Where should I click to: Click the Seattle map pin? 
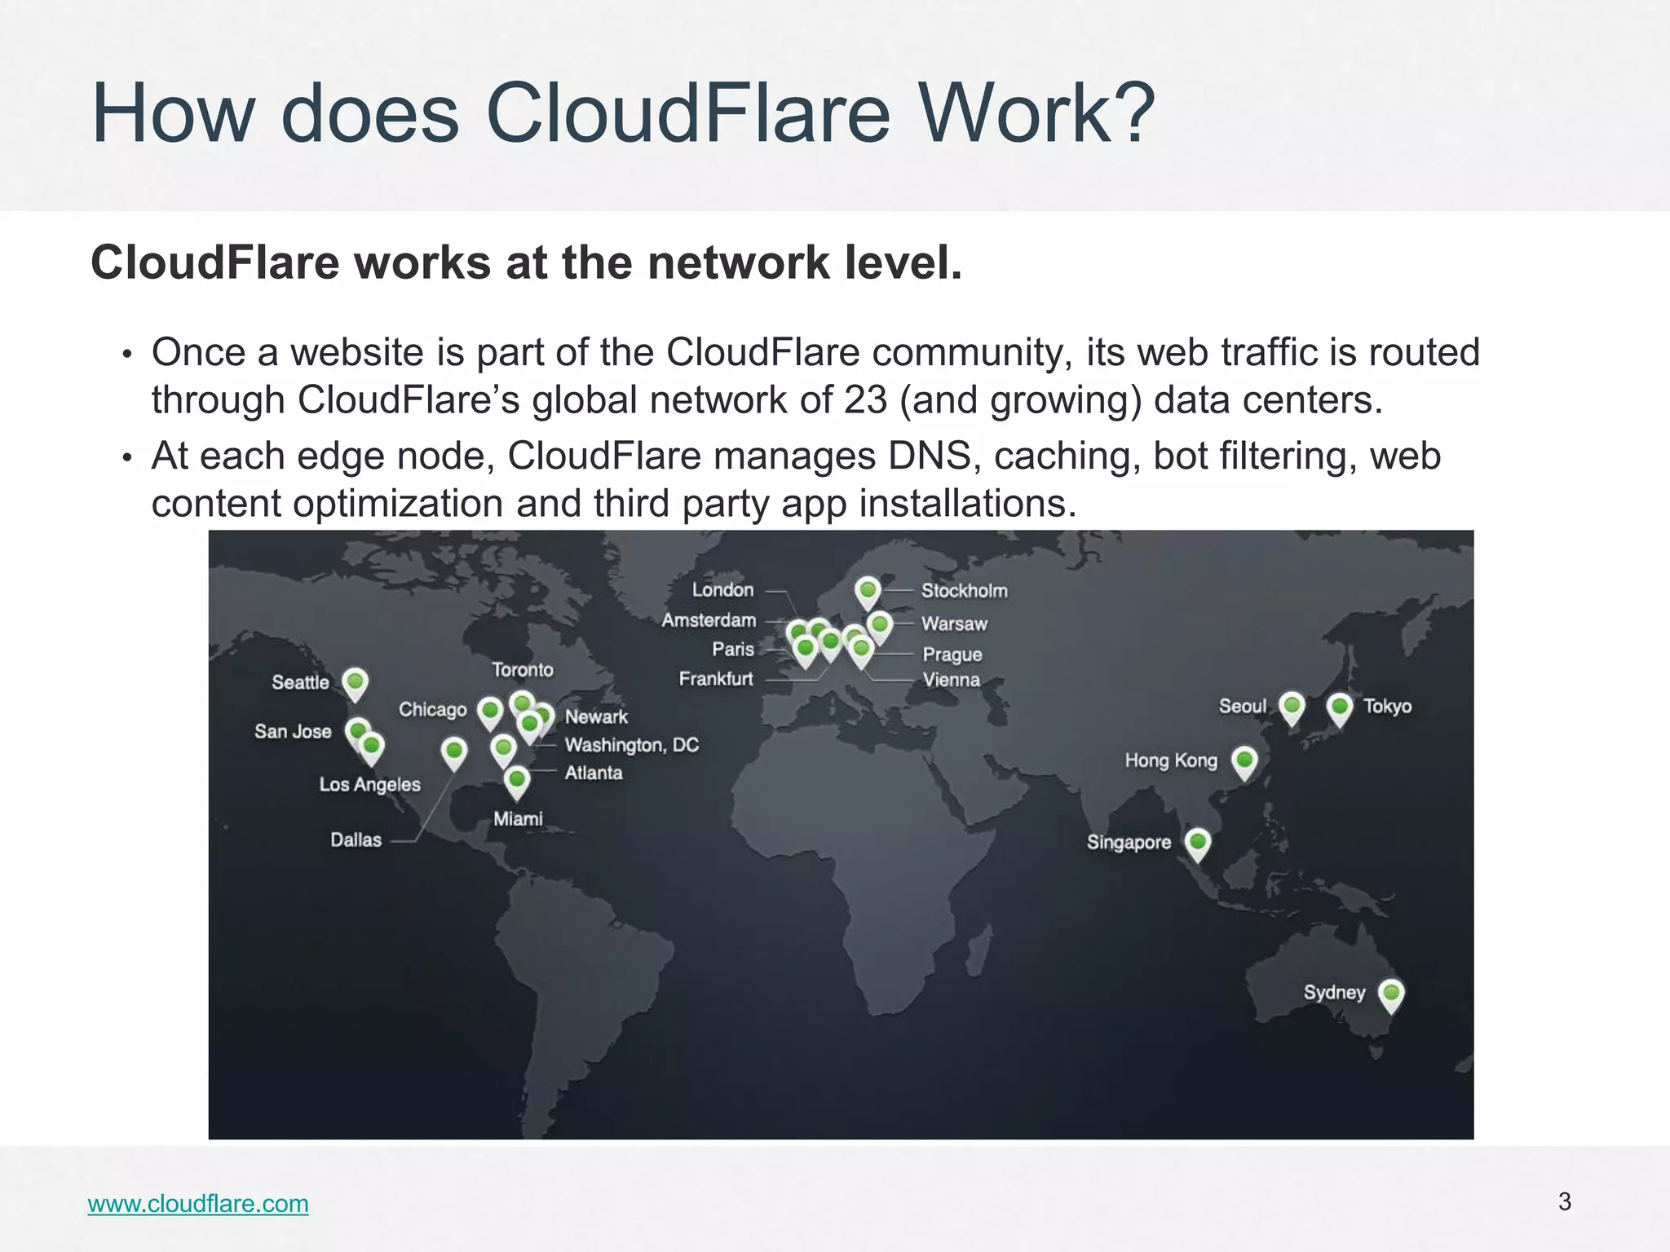(x=355, y=685)
